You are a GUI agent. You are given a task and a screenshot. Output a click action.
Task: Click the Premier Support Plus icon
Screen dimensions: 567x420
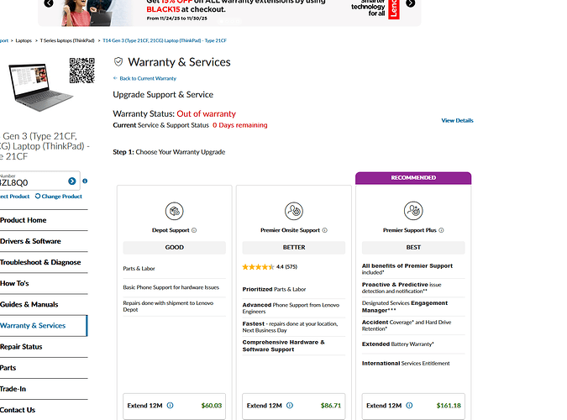click(x=412, y=210)
